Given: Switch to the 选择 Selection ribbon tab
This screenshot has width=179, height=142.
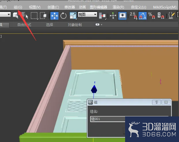Looking at the screenshot, I should [x=50, y=25].
